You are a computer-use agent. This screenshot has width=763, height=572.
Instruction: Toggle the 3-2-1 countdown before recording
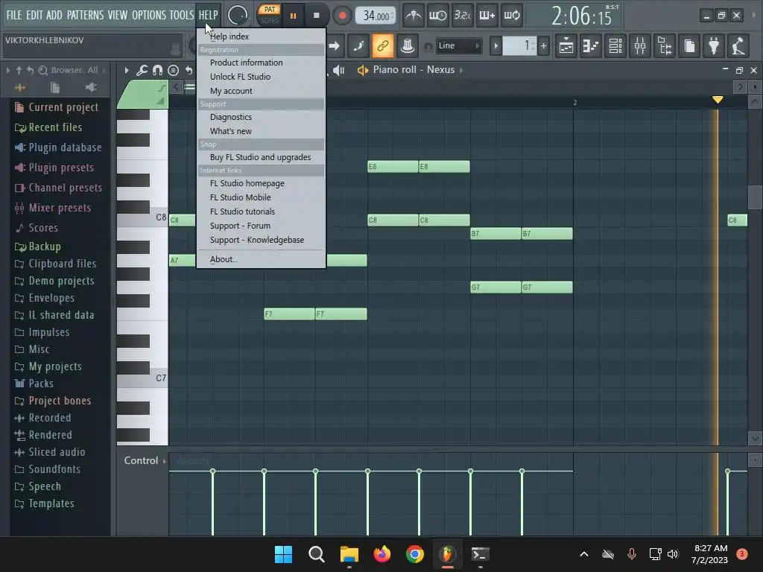[x=462, y=16]
